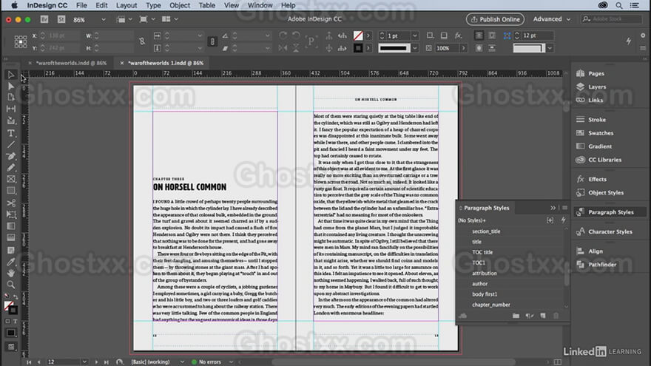Select the Pencil tool
651x366 pixels.
pyautogui.click(x=11, y=168)
